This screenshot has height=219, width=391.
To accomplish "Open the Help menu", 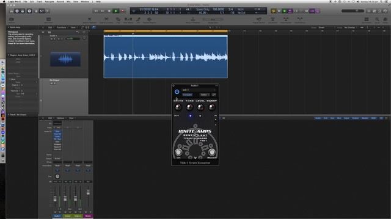I will [98, 1].
